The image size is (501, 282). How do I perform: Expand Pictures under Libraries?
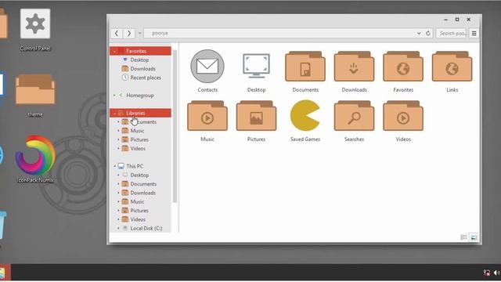(118, 139)
